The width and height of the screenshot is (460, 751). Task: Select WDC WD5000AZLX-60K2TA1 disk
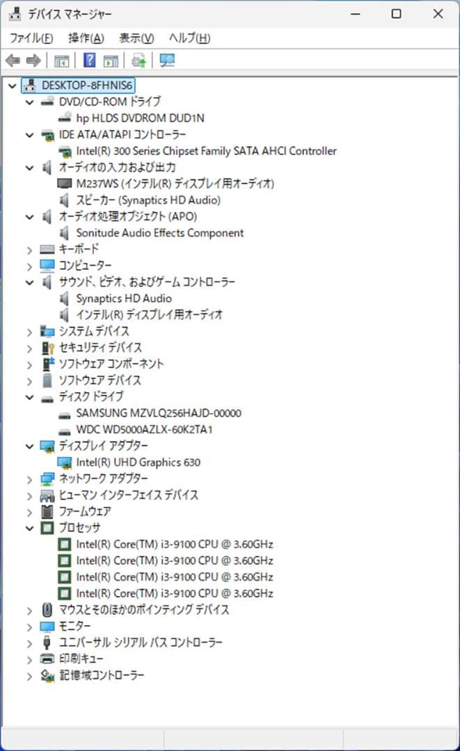(x=144, y=429)
